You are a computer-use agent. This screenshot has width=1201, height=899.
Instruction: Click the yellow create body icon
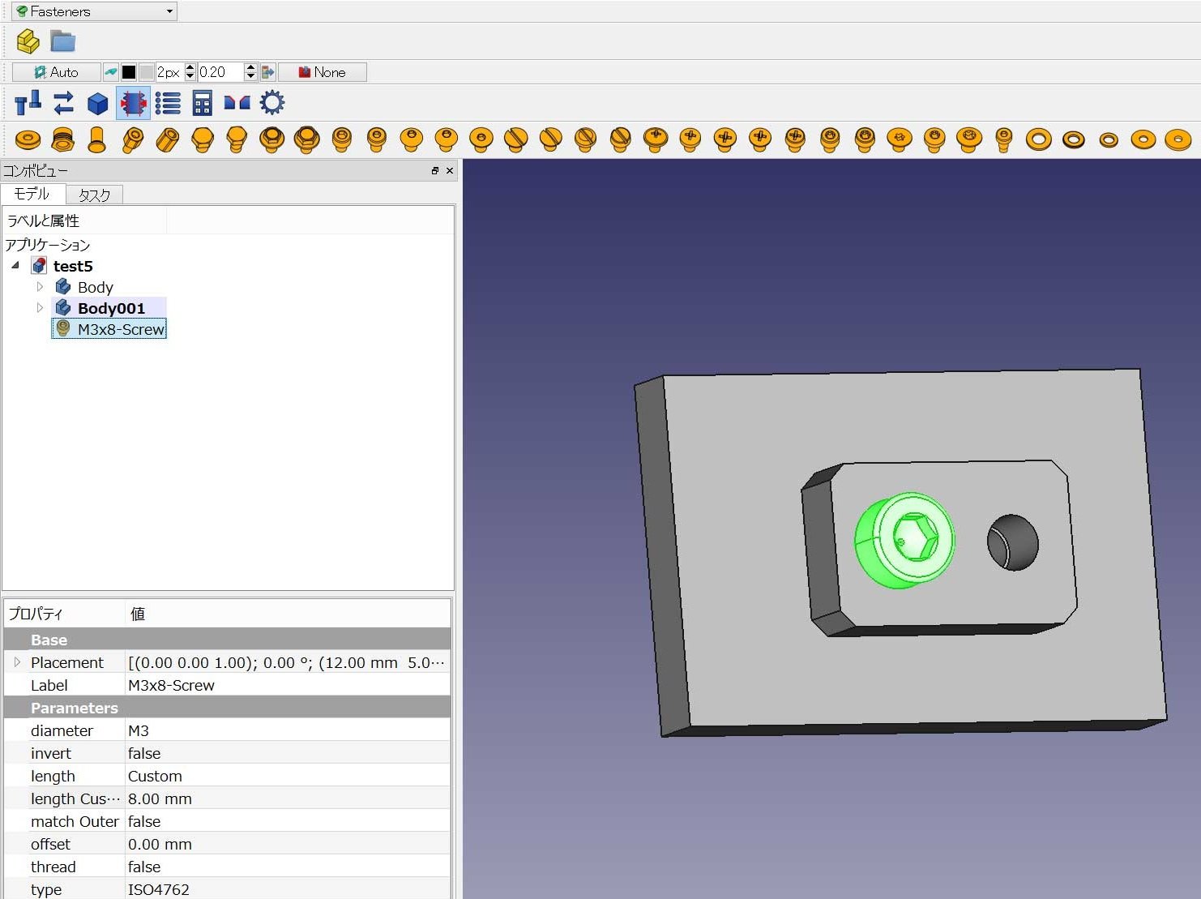[x=28, y=41]
